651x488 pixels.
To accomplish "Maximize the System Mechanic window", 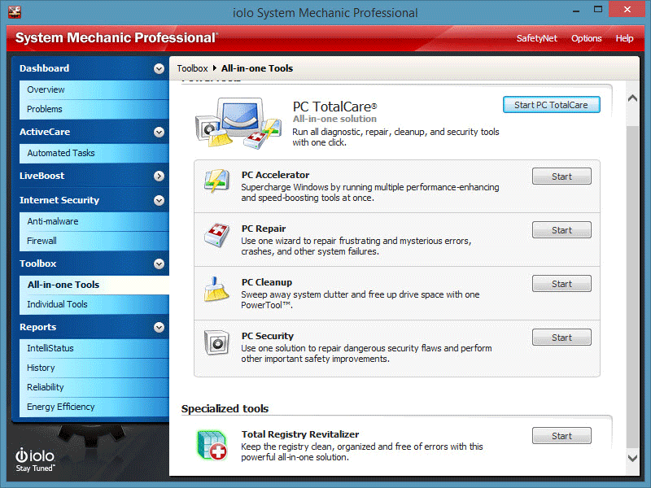I will click(x=598, y=10).
